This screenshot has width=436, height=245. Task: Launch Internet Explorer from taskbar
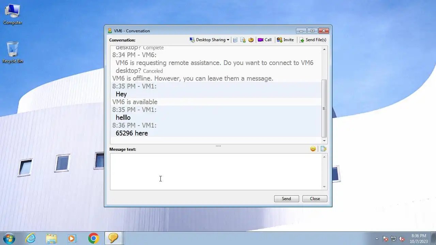point(31,238)
